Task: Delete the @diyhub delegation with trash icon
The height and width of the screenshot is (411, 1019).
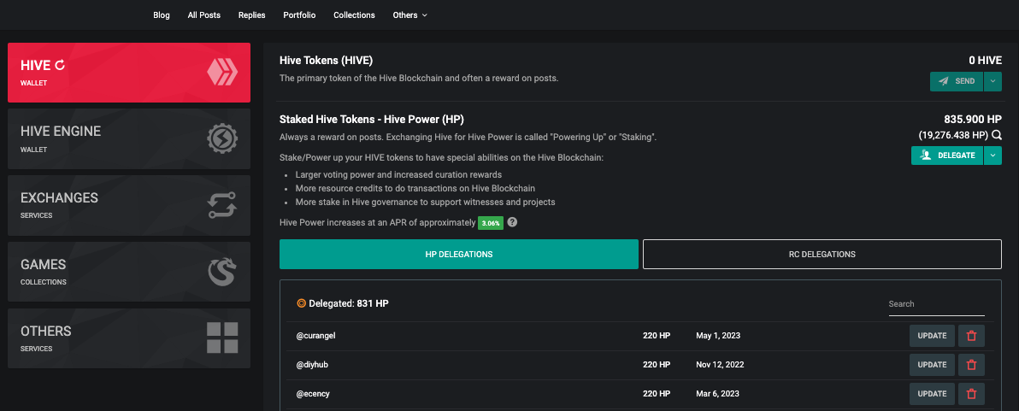Action: pos(972,365)
